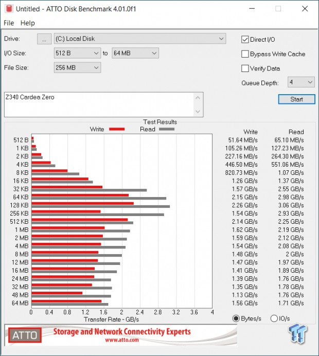
Task: Click the Write column header
Action: (x=251, y=132)
